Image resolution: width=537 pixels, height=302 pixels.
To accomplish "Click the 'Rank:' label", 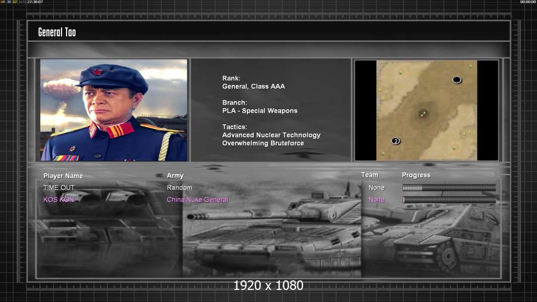I will point(231,79).
